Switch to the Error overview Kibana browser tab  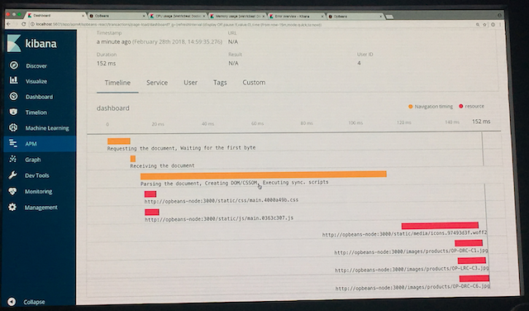(296, 16)
